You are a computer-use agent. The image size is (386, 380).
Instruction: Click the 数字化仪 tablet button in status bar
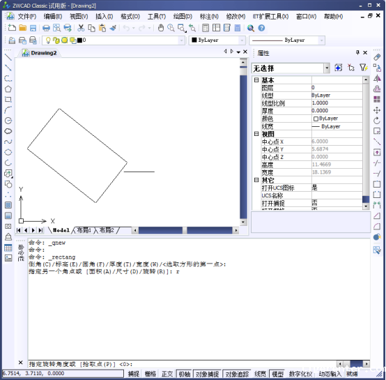[300, 374]
